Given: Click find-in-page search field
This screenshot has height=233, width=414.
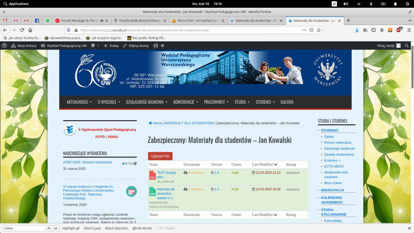Looking at the screenshot, I should point(24,228).
